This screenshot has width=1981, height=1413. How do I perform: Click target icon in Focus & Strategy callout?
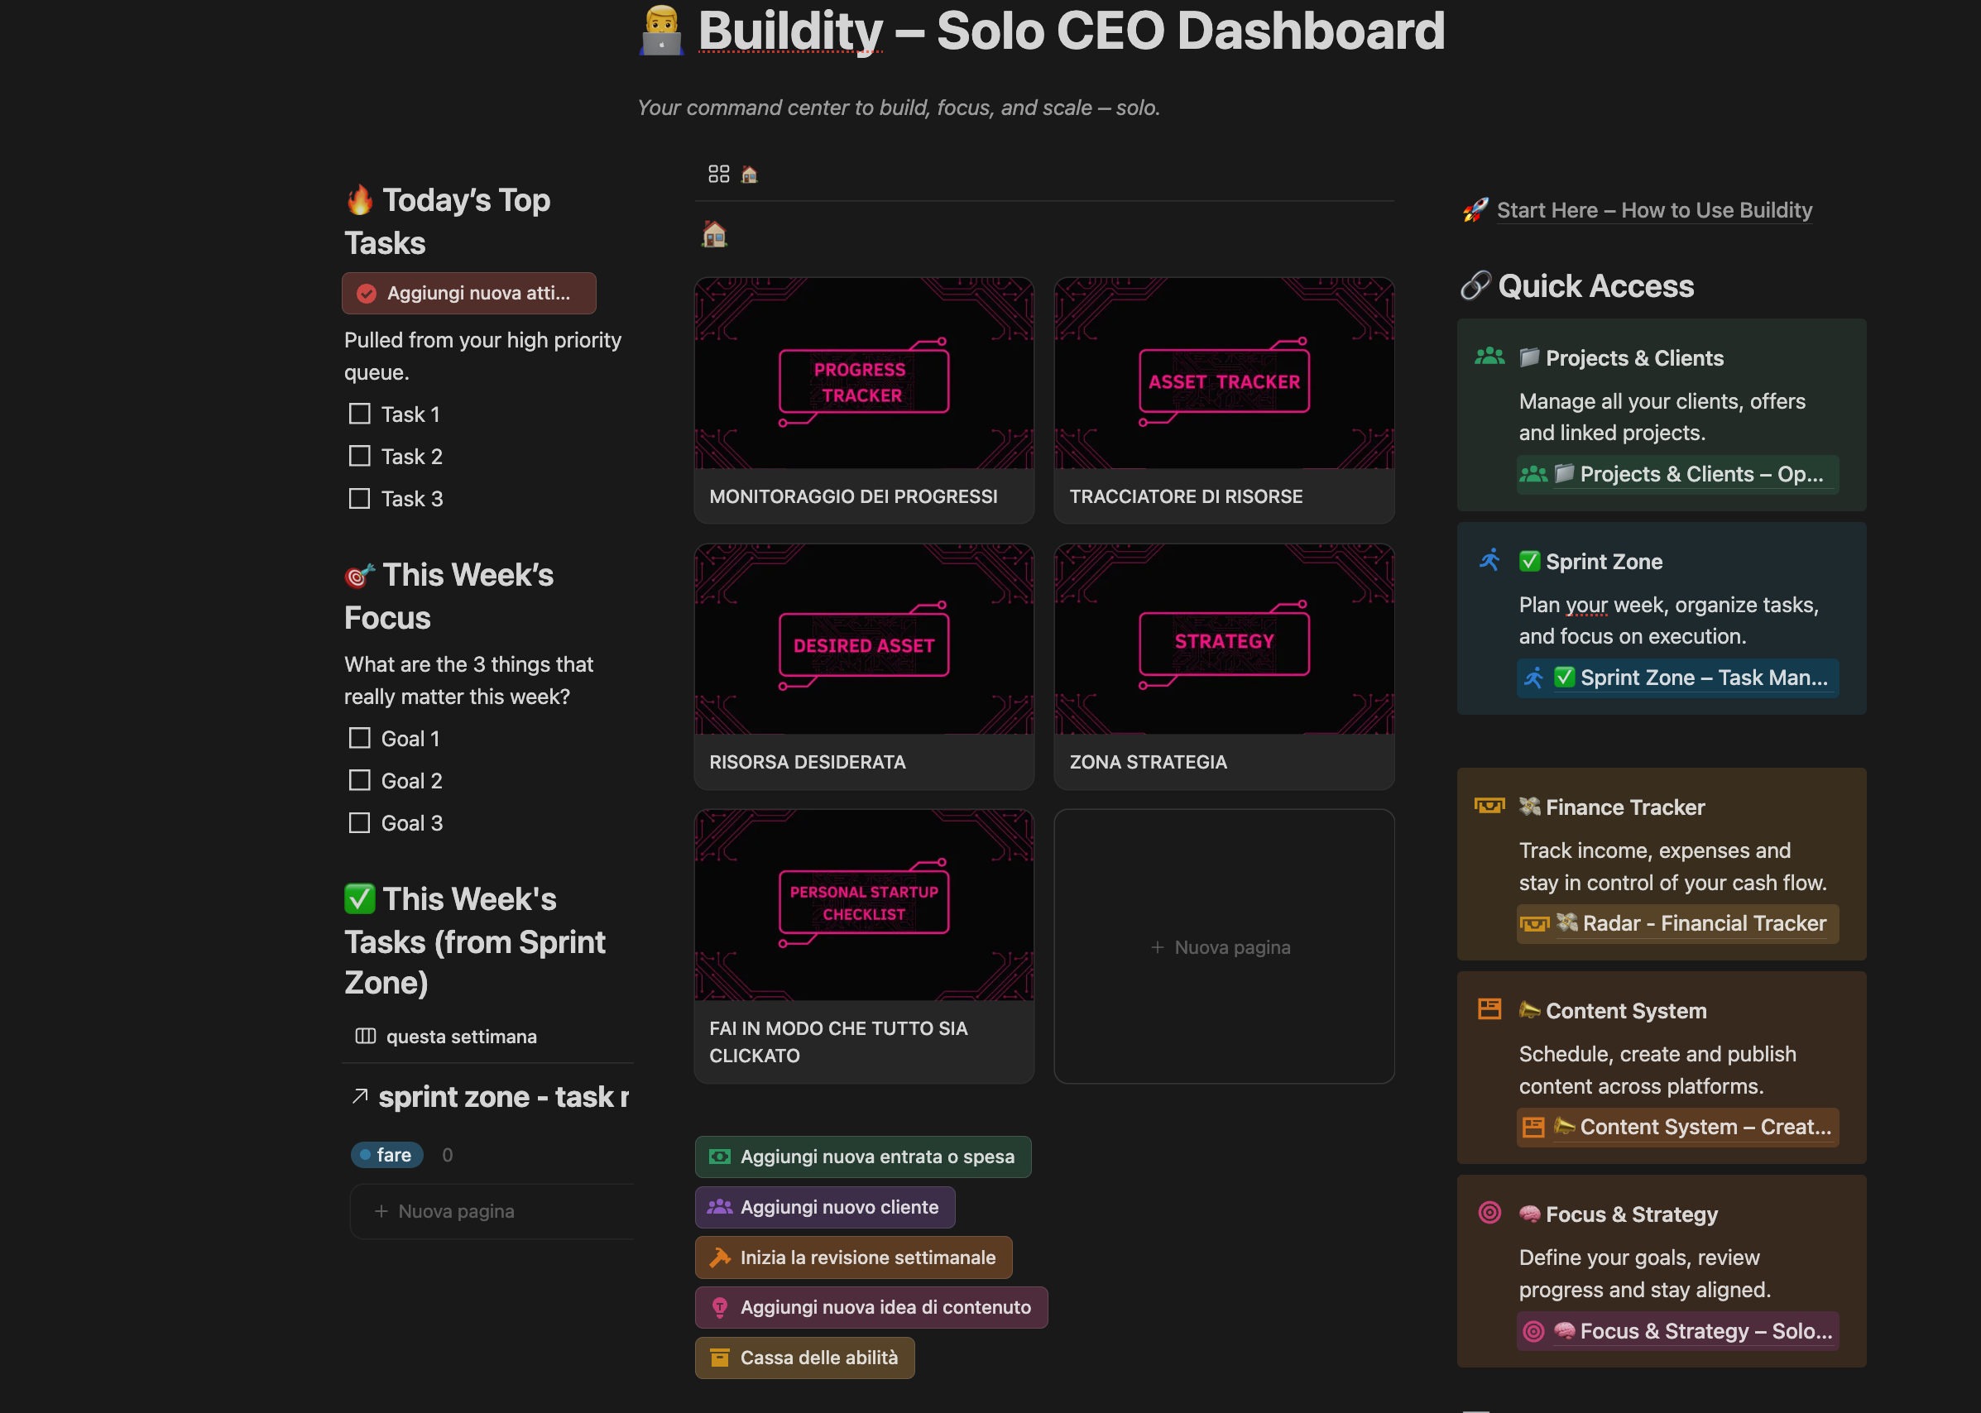pos(1489,1213)
